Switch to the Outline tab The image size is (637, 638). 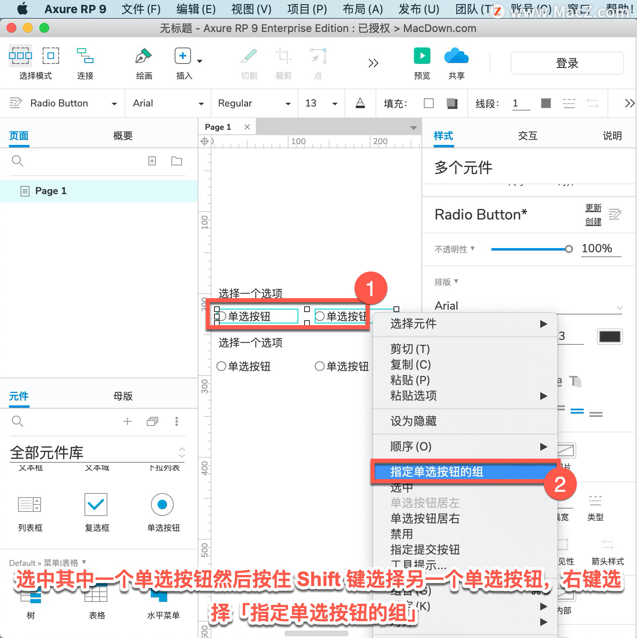pyautogui.click(x=123, y=136)
